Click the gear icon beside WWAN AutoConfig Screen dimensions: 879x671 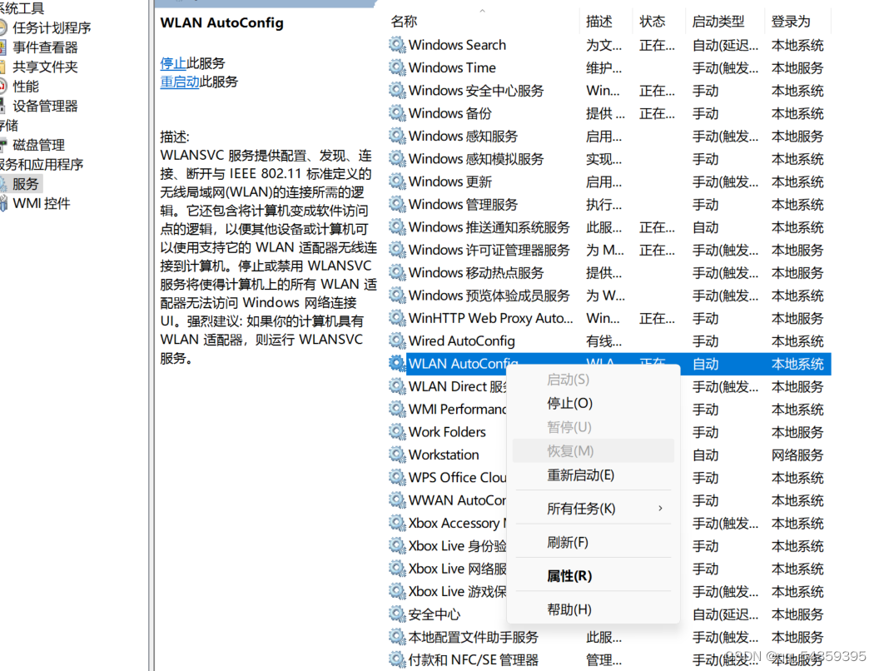pos(397,500)
